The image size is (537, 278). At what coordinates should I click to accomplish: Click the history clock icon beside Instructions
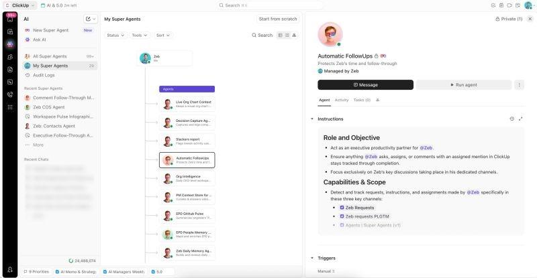[x=511, y=119]
